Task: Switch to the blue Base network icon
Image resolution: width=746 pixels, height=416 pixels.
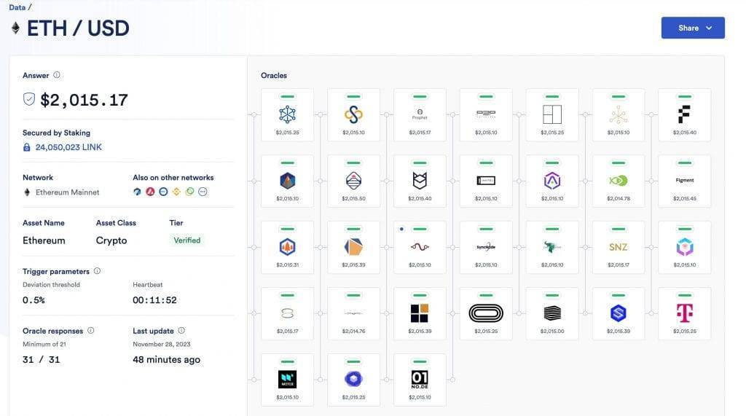Action: tap(163, 192)
